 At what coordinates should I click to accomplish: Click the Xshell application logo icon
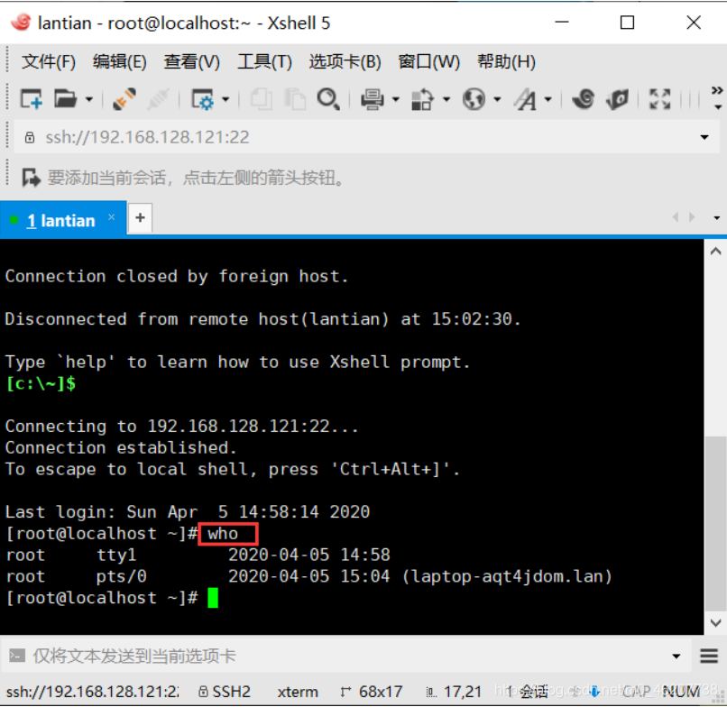point(20,23)
